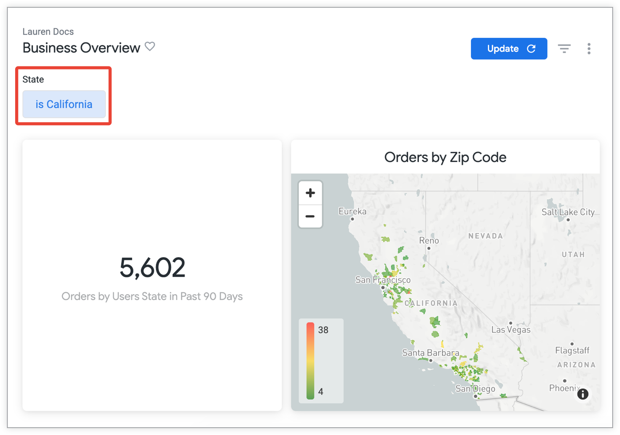Click the color gradient legend on the map
The width and height of the screenshot is (620, 435).
click(x=310, y=361)
